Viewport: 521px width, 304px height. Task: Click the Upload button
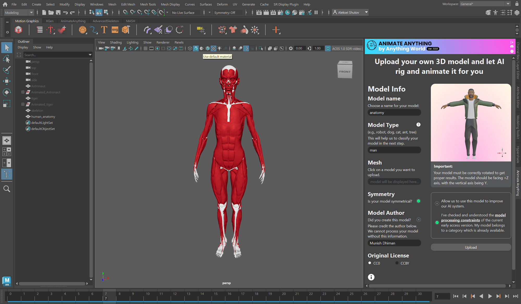tap(471, 247)
